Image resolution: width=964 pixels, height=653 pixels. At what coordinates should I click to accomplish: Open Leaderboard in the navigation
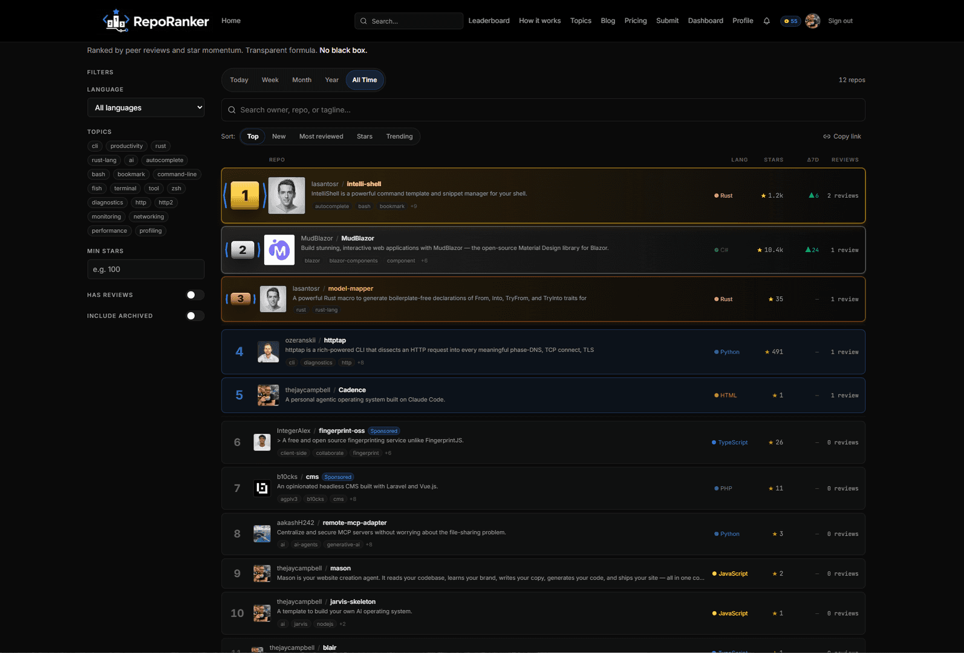point(489,21)
